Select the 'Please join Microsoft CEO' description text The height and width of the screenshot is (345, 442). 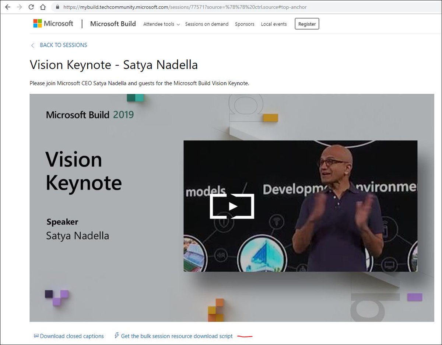139,83
